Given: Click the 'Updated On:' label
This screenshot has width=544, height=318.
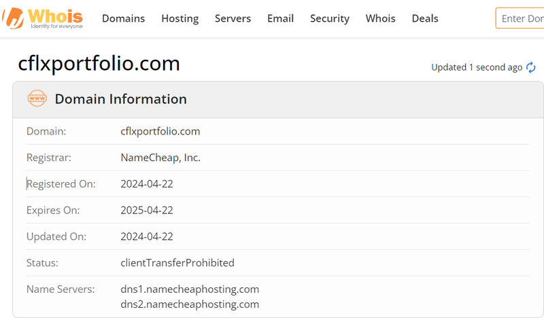Looking at the screenshot, I should coord(56,236).
